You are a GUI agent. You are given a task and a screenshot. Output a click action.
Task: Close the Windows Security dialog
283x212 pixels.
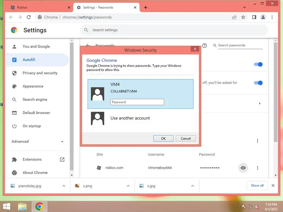pos(195,49)
